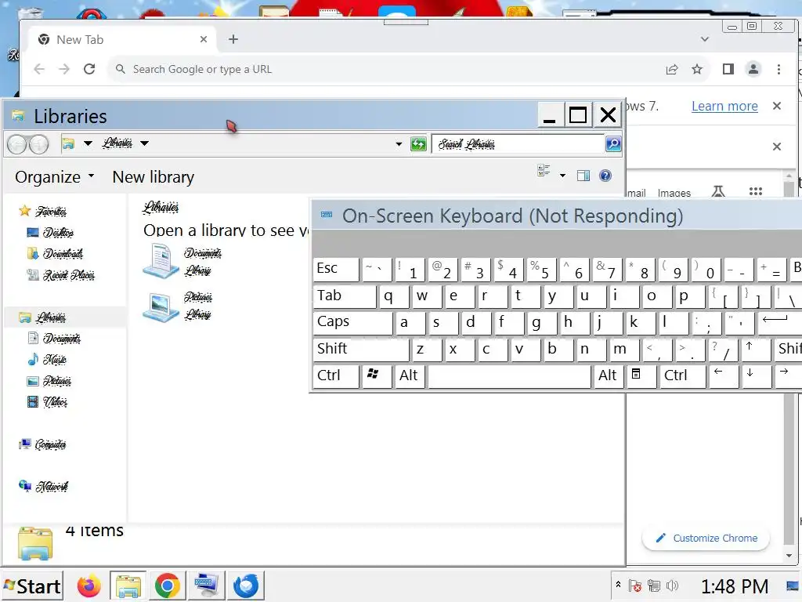Show hidden tray icons arrow
Viewport: 802px width, 602px height.
coord(618,584)
